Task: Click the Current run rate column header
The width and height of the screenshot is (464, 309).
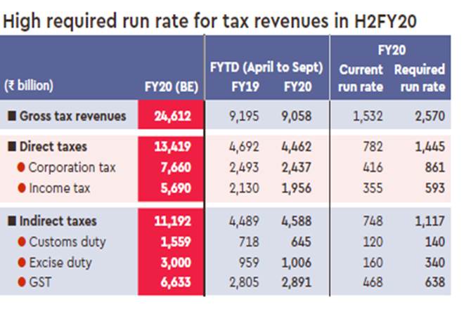Action: coord(361,78)
